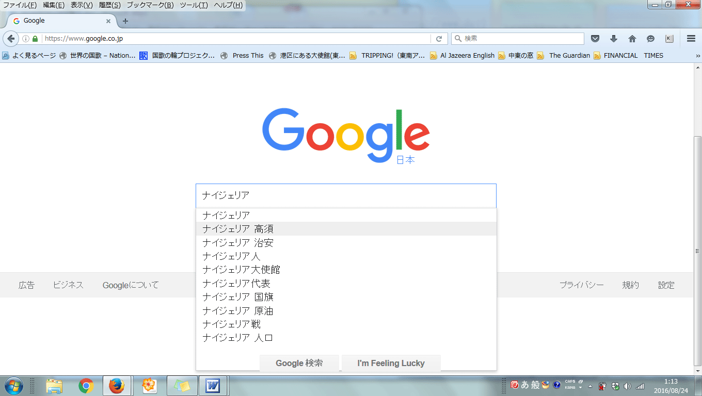Open the Pocket save icon

595,39
